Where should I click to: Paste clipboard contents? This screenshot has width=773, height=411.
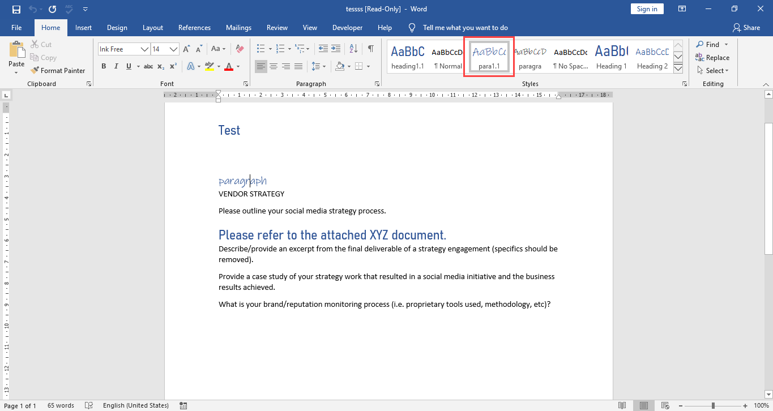pos(16,52)
